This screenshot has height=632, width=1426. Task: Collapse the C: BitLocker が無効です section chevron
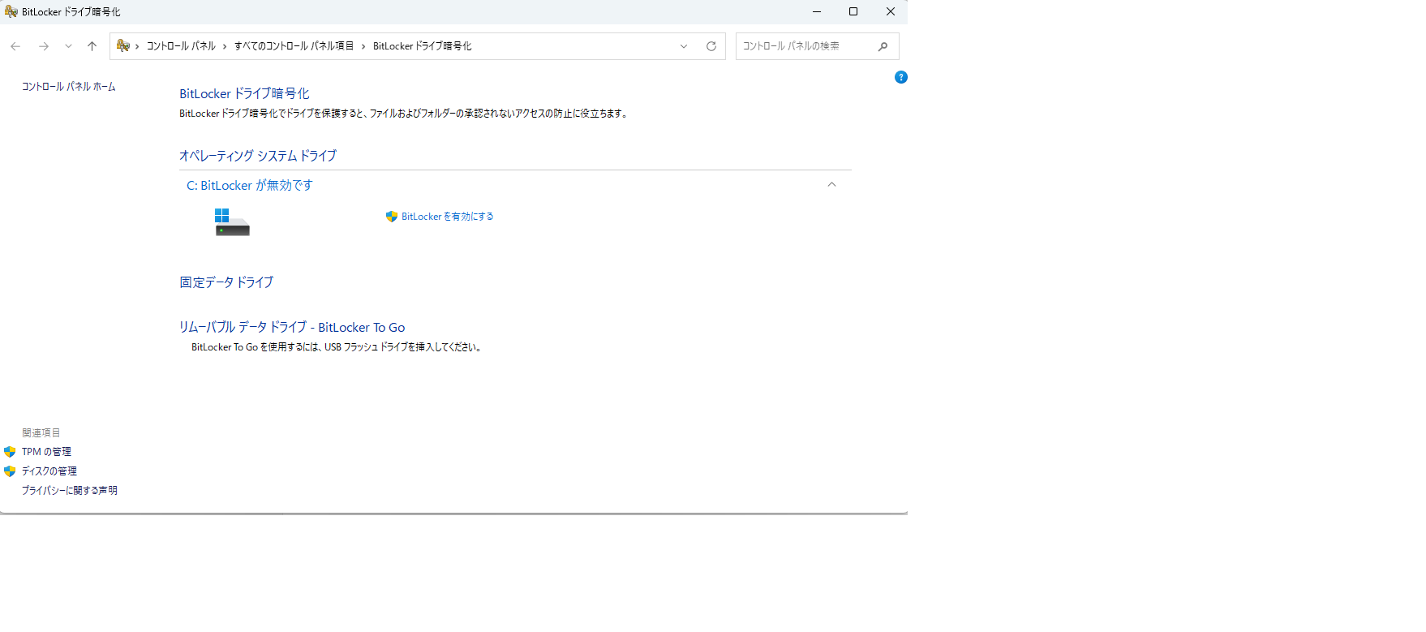(831, 185)
